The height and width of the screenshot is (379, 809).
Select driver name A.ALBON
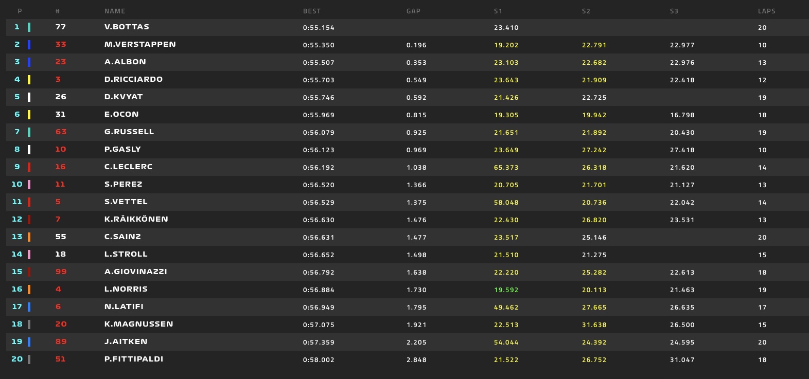coord(125,62)
